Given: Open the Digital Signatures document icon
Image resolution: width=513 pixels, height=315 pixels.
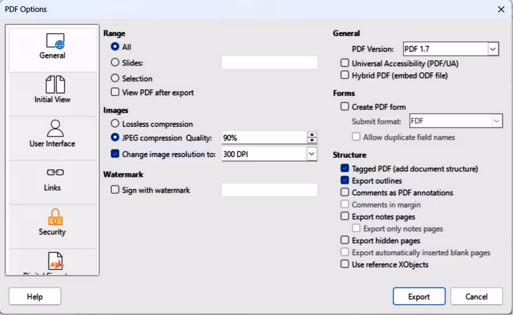Looking at the screenshot, I should tap(55, 261).
